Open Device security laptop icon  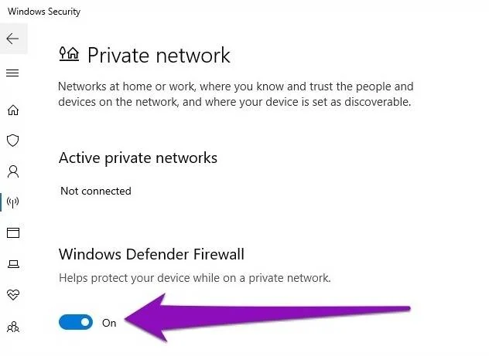13,264
